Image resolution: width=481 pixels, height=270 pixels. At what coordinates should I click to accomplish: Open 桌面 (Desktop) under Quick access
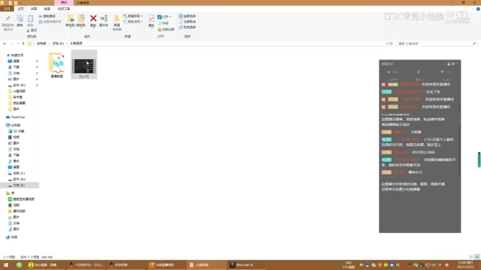[16, 61]
